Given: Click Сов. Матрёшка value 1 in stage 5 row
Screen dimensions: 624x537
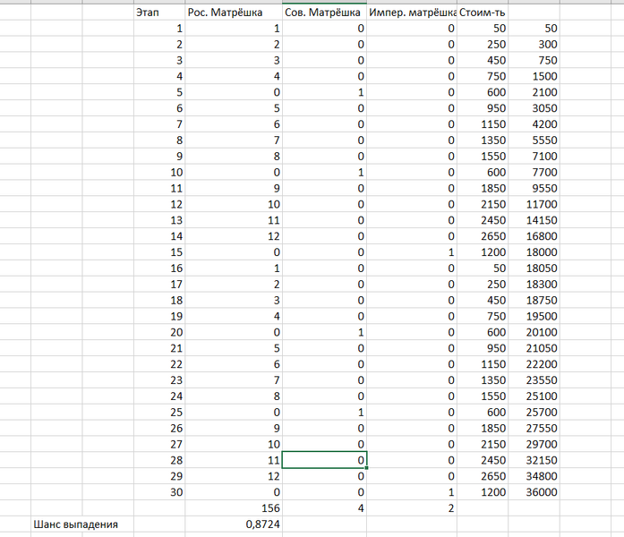Looking at the screenshot, I should 324,92.
